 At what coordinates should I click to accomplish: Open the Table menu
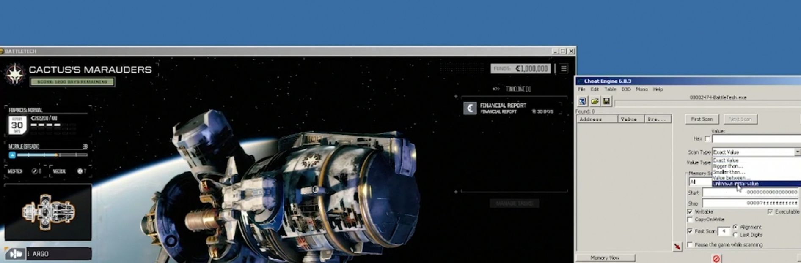point(610,89)
